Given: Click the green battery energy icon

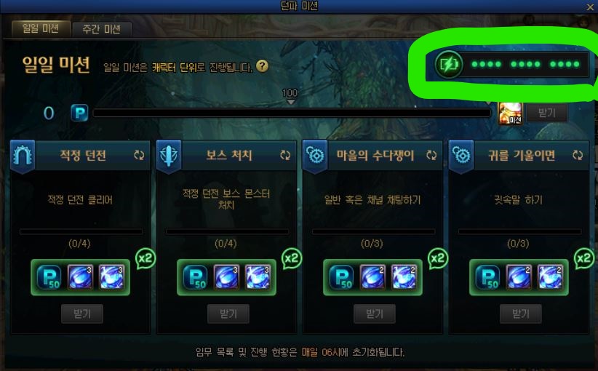Looking at the screenshot, I should (x=449, y=65).
